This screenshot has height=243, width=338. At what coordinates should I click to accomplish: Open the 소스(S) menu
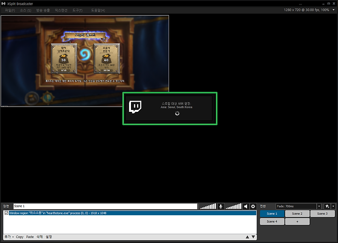coord(25,10)
